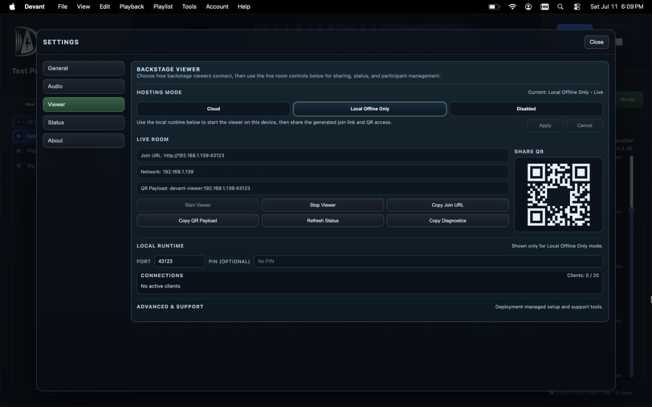
Task: Cancel the hosting mode change
Action: point(585,125)
